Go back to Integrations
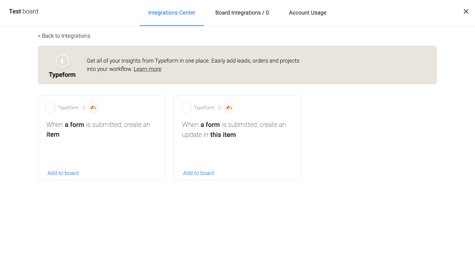Image resolution: width=475 pixels, height=277 pixels. point(64,36)
